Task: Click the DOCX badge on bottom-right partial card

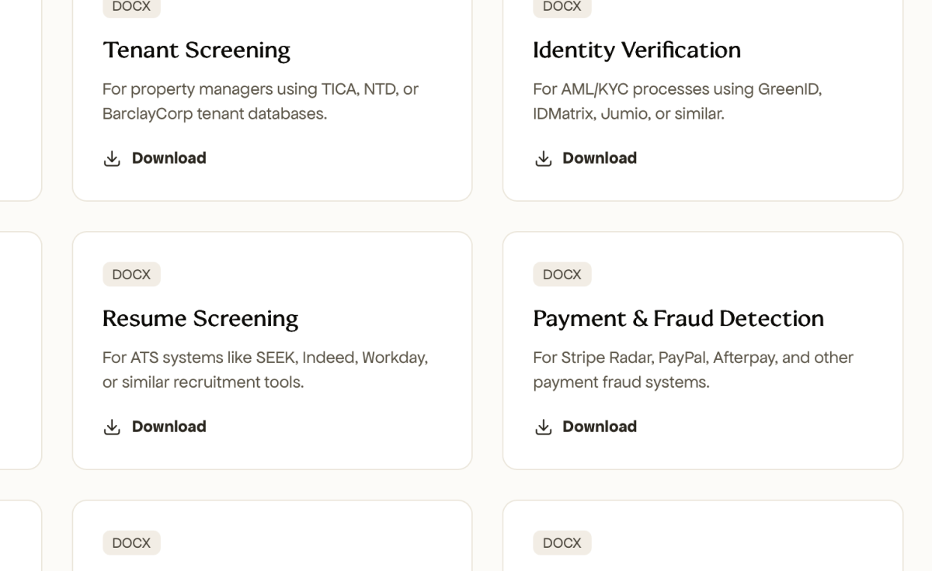Action: [x=562, y=542]
